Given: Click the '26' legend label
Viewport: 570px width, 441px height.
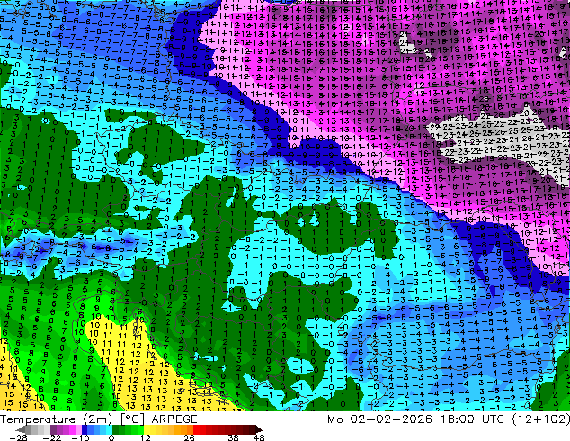Looking at the screenshot, I should coord(189,437).
